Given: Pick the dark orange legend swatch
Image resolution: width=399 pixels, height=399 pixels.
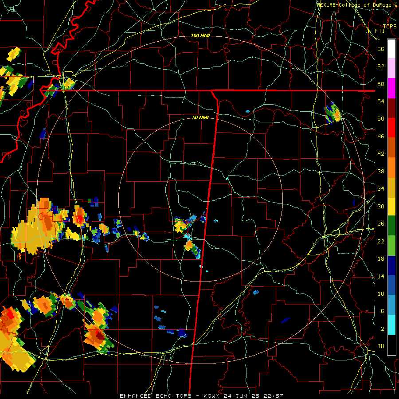Looking at the screenshot, I should pos(391,148).
